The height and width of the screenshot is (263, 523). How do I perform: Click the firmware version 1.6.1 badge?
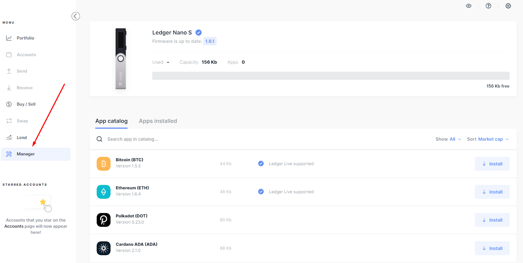pyautogui.click(x=210, y=41)
